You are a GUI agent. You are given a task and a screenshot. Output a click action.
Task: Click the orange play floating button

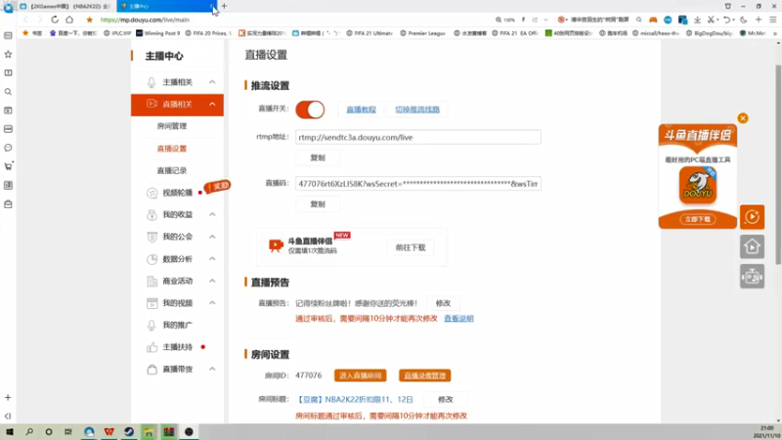pos(752,217)
